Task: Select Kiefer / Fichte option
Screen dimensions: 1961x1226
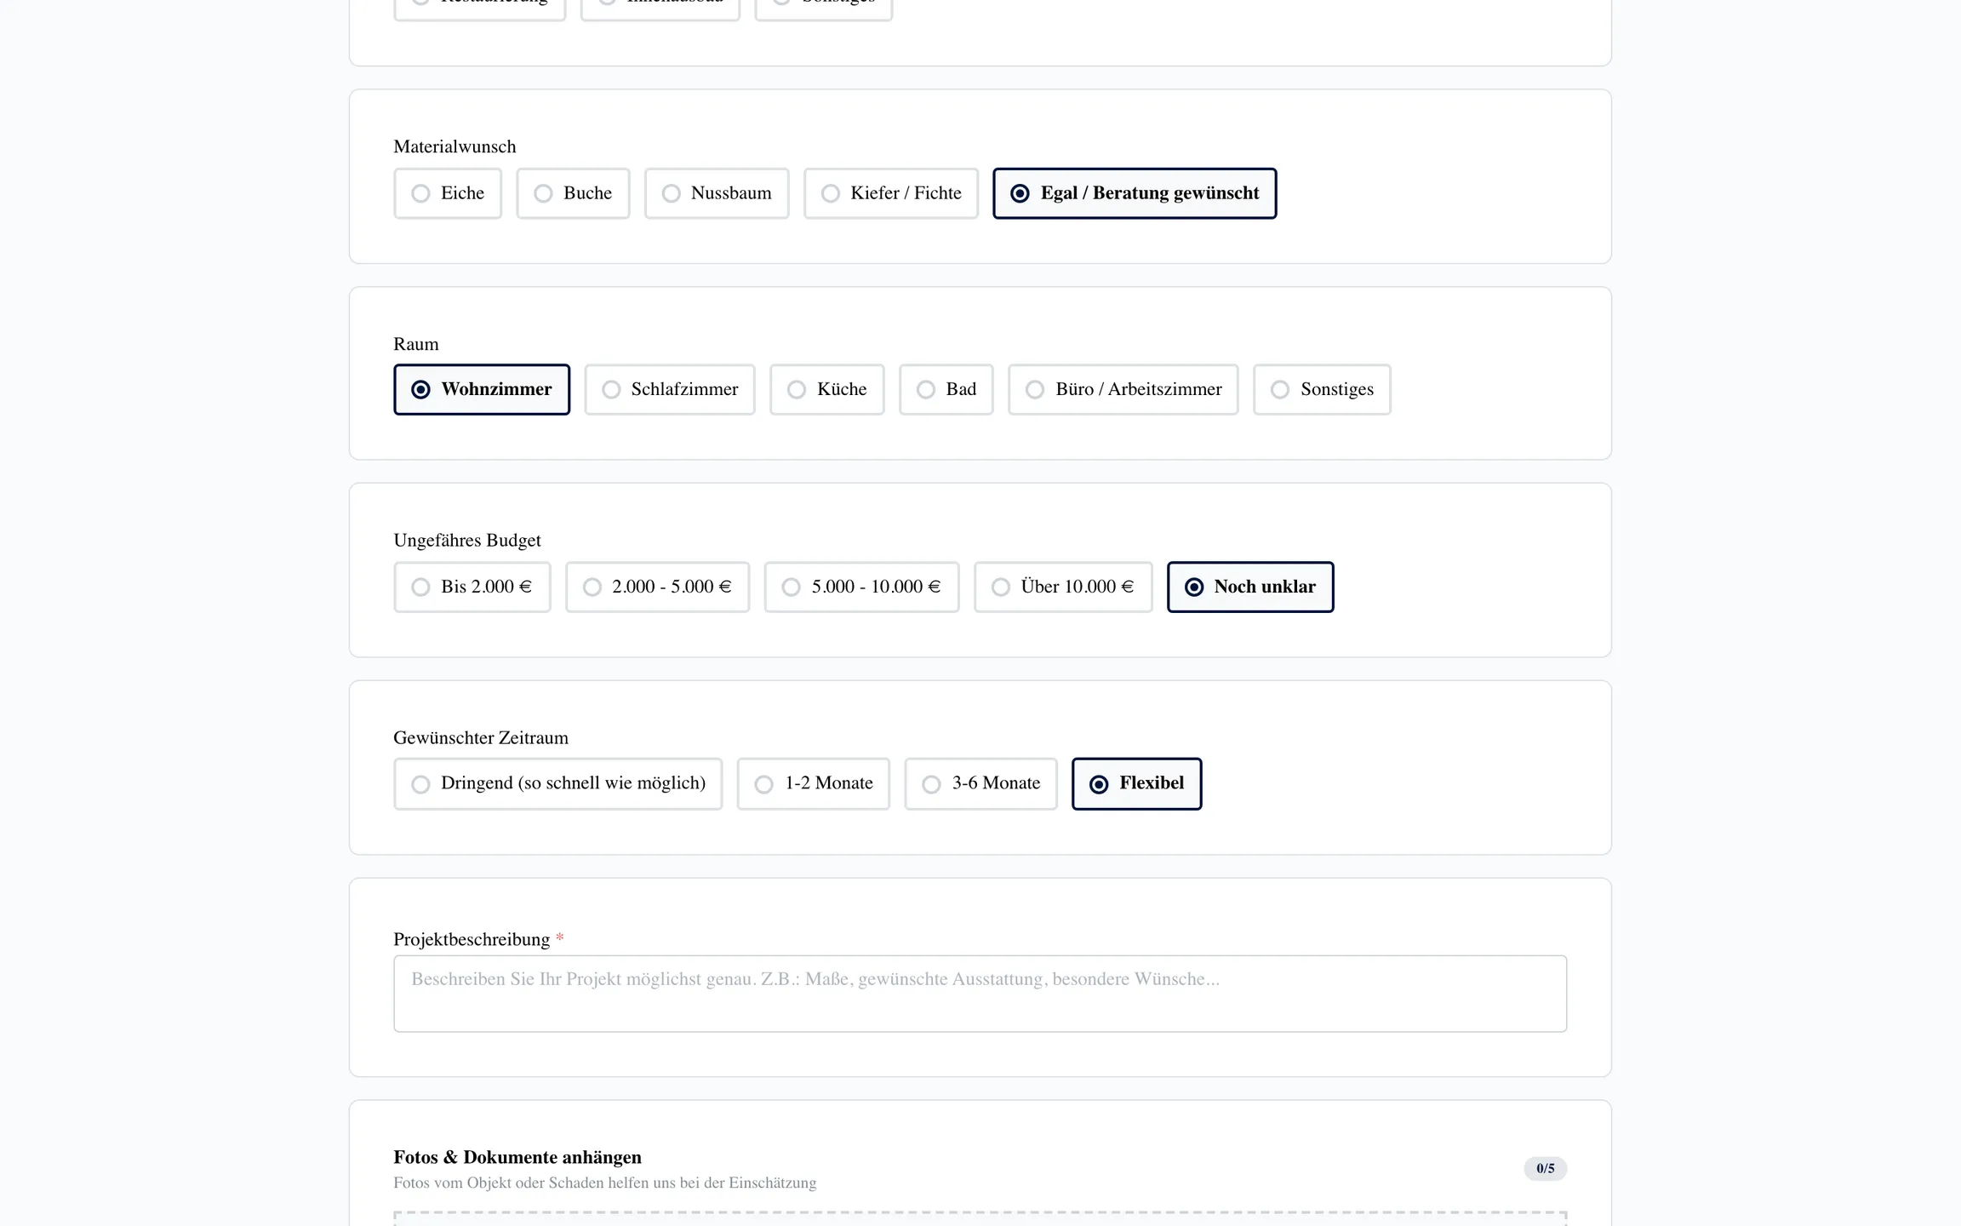Action: (891, 193)
